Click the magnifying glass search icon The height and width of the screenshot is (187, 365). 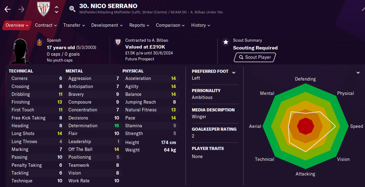[72, 9]
